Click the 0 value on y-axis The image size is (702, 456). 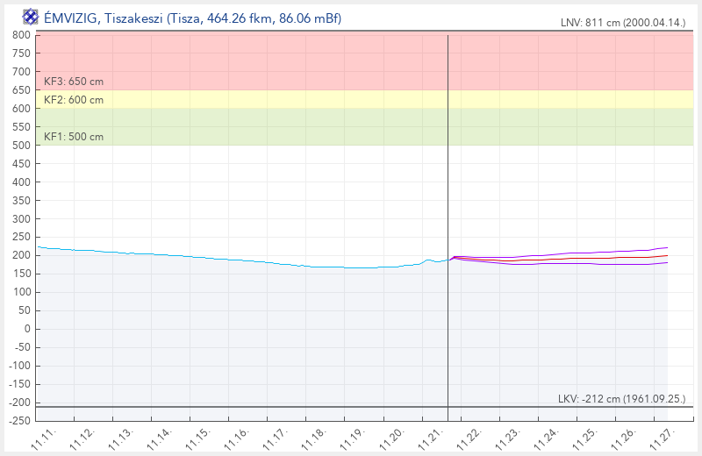[x=27, y=329]
